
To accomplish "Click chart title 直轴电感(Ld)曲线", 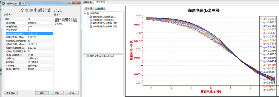I will pos(203,11).
